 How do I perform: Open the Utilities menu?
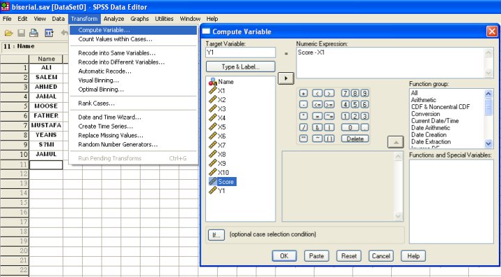164,19
